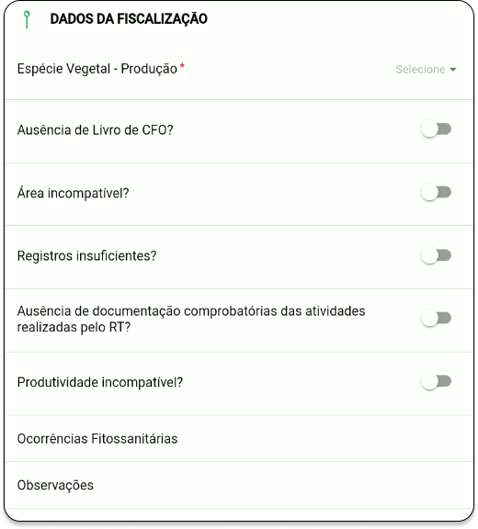Image resolution: width=478 pixels, height=529 pixels.
Task: Click the Ocorrências Fitossanitárias field
Action: (x=239, y=439)
